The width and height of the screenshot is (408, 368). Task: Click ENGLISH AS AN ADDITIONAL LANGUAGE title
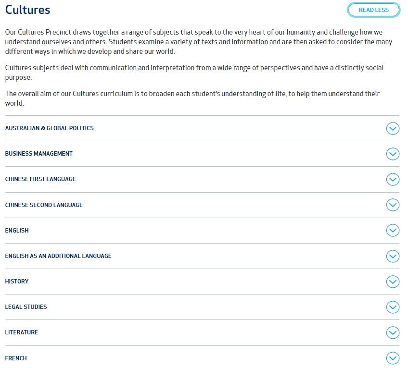pyautogui.click(x=58, y=256)
